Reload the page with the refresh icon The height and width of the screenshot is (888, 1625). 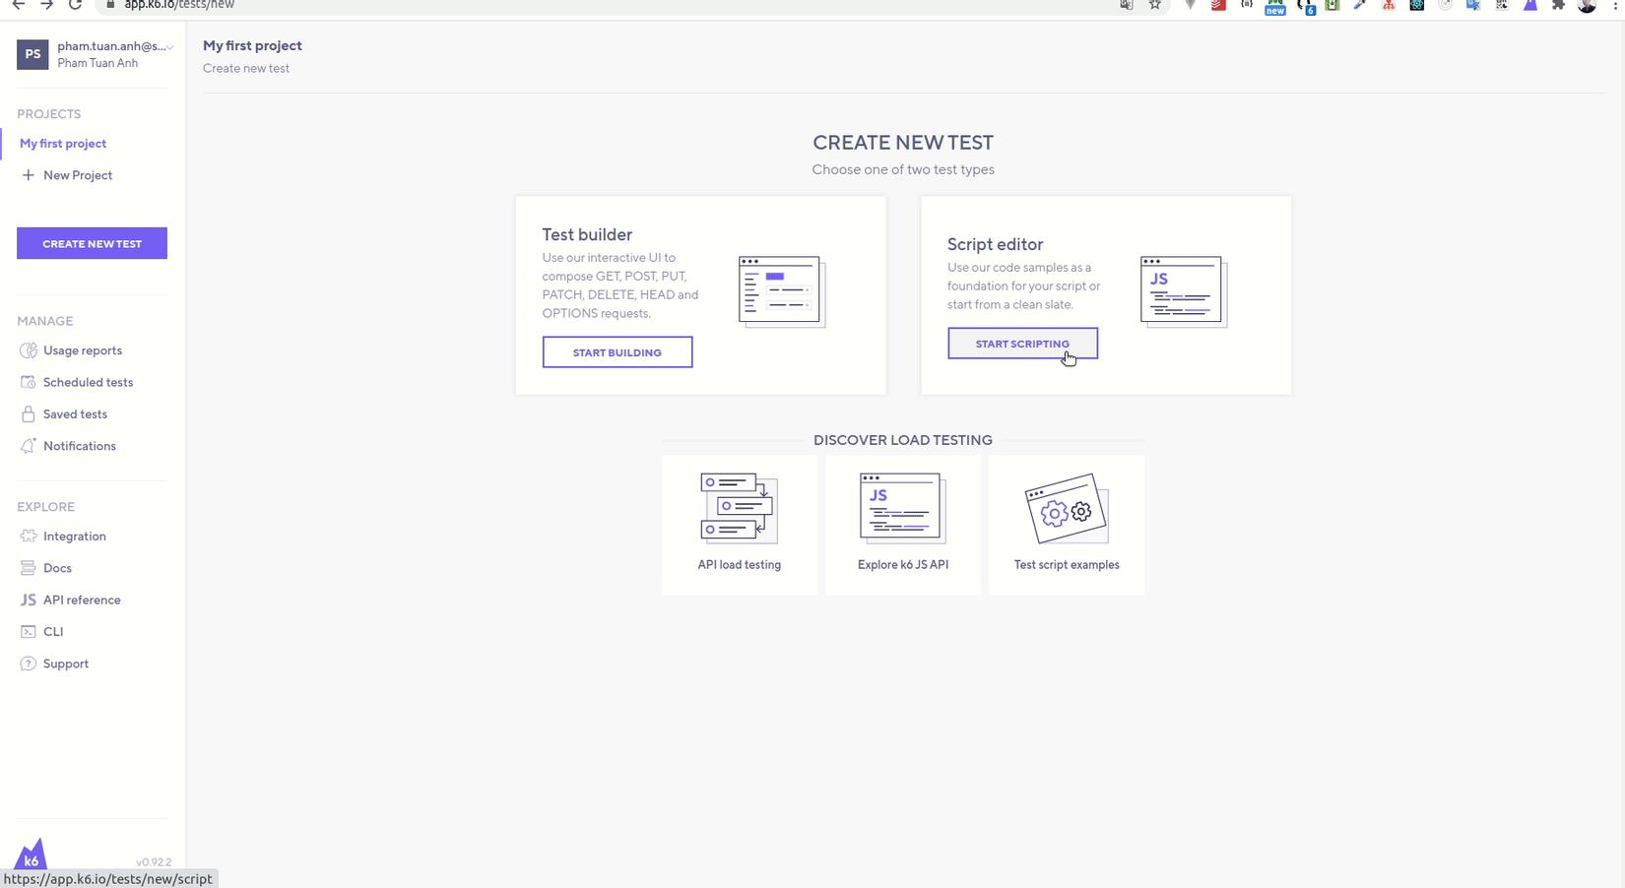[x=75, y=5]
